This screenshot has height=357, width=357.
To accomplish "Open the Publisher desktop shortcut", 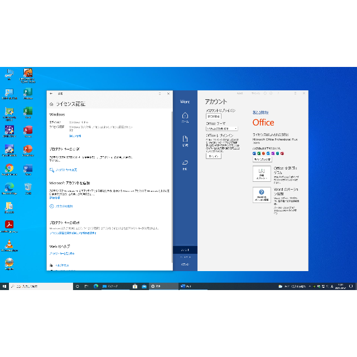I will coord(28,94).
